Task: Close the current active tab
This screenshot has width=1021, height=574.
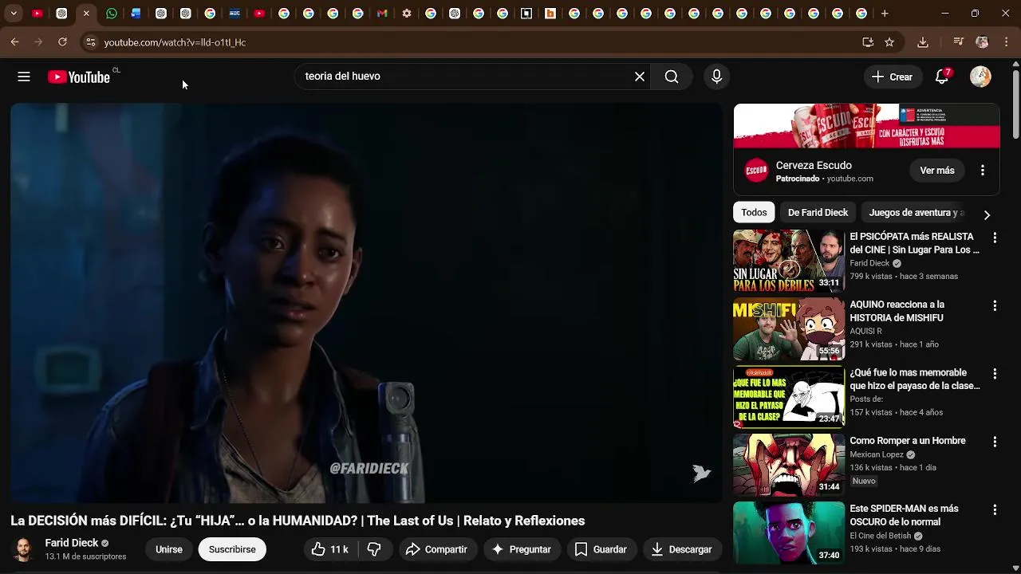Action: pos(86,14)
